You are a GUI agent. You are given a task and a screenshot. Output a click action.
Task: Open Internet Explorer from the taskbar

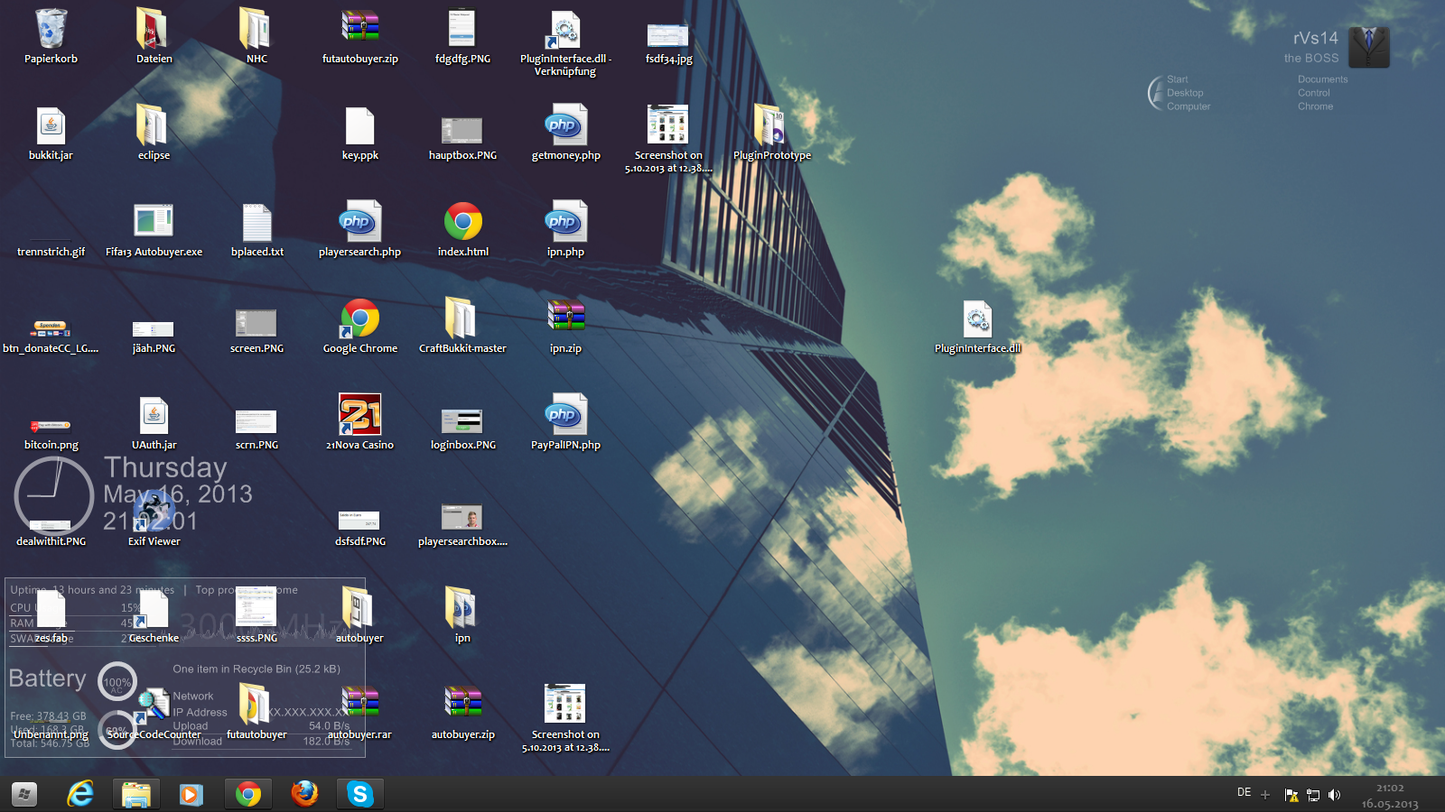80,794
